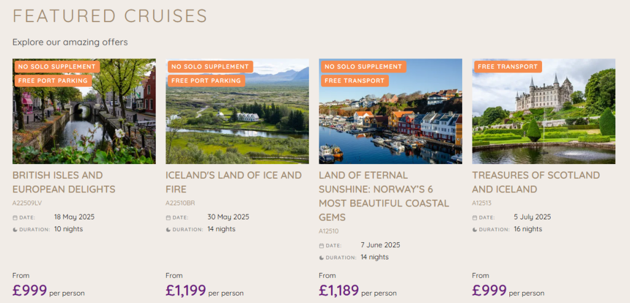Click the Norway harbour photo

391,112
